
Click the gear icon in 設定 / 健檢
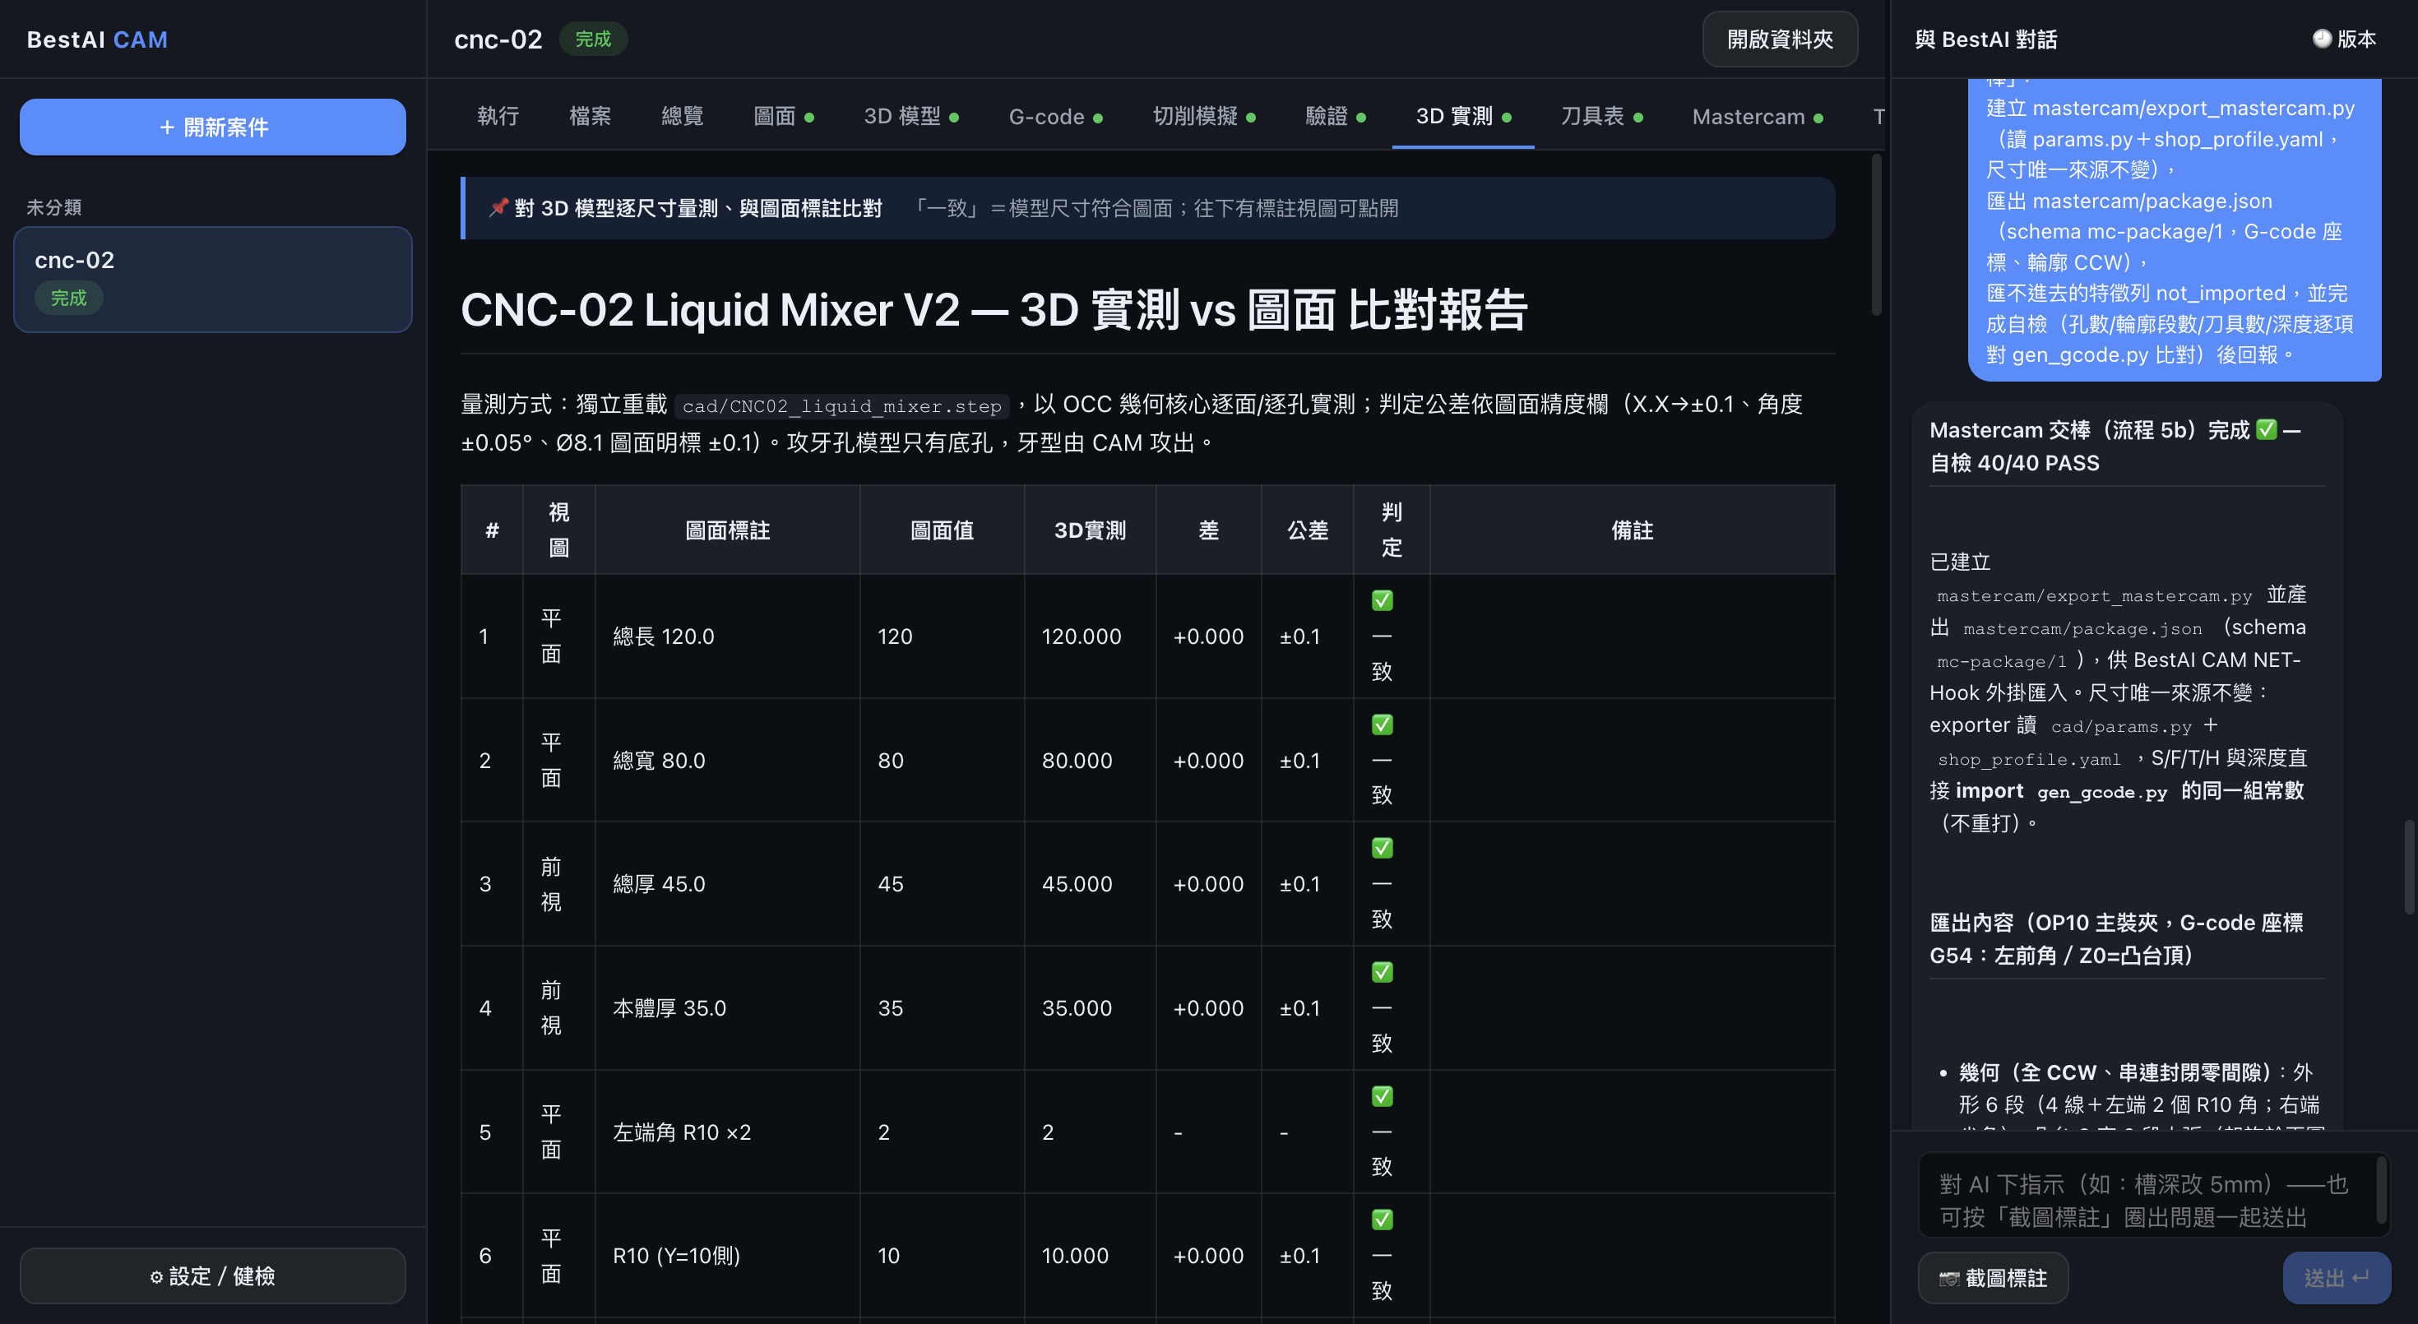coord(155,1276)
